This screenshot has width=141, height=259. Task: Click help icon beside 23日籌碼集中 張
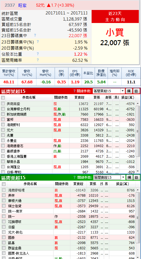pyautogui.click(x=35, y=35)
